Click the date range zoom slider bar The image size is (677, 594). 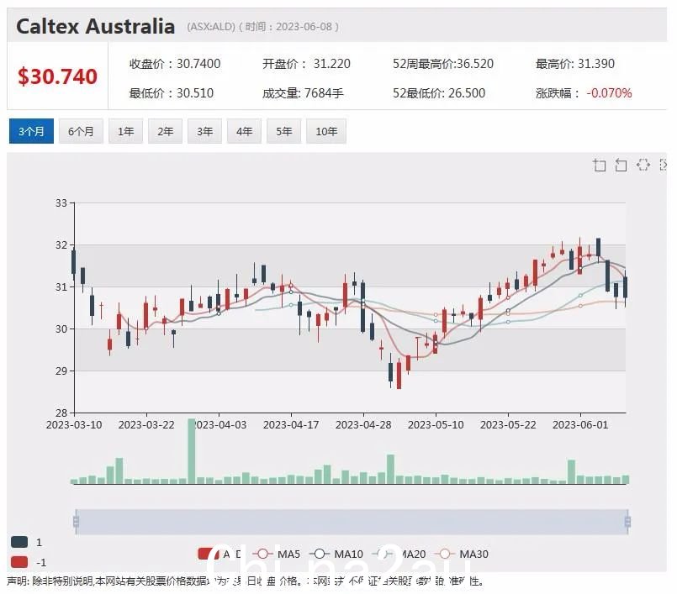(352, 522)
